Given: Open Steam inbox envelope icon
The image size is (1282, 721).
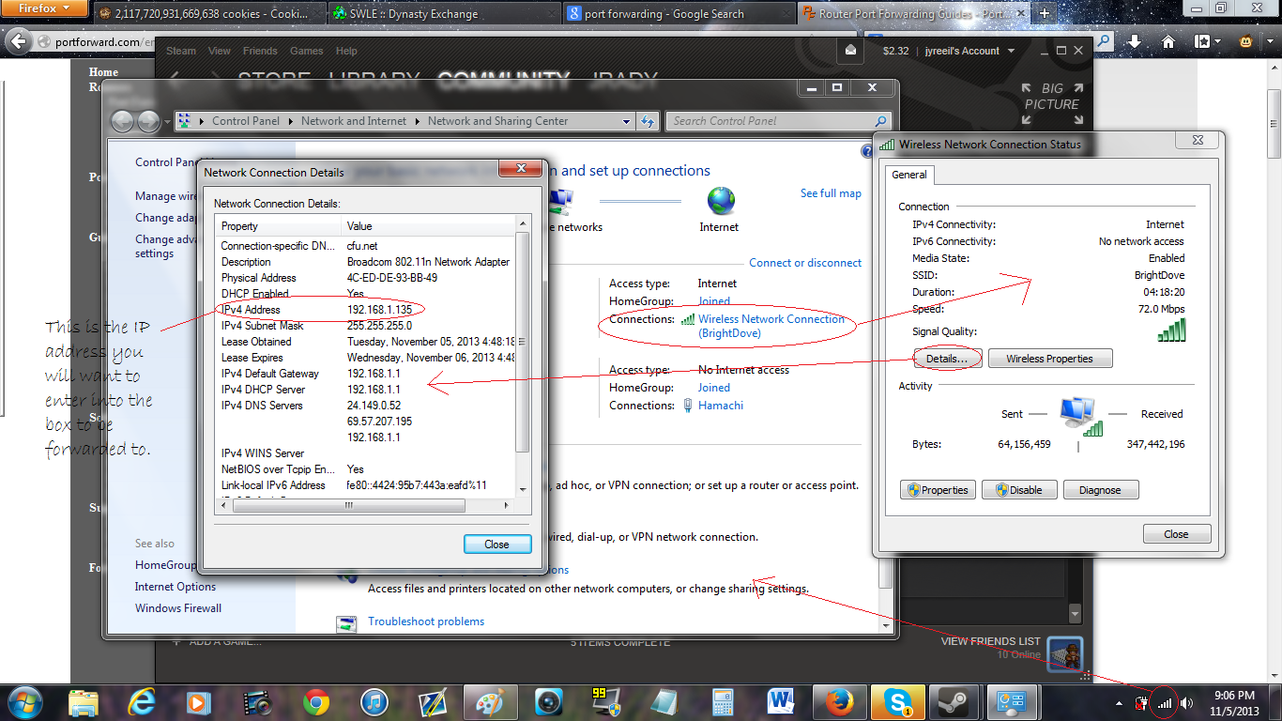Looking at the screenshot, I should 850,51.
